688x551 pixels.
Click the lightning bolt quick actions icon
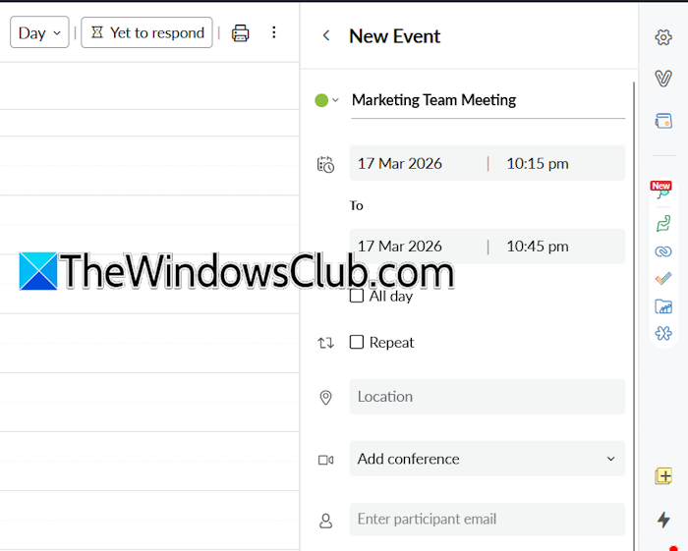tap(663, 520)
